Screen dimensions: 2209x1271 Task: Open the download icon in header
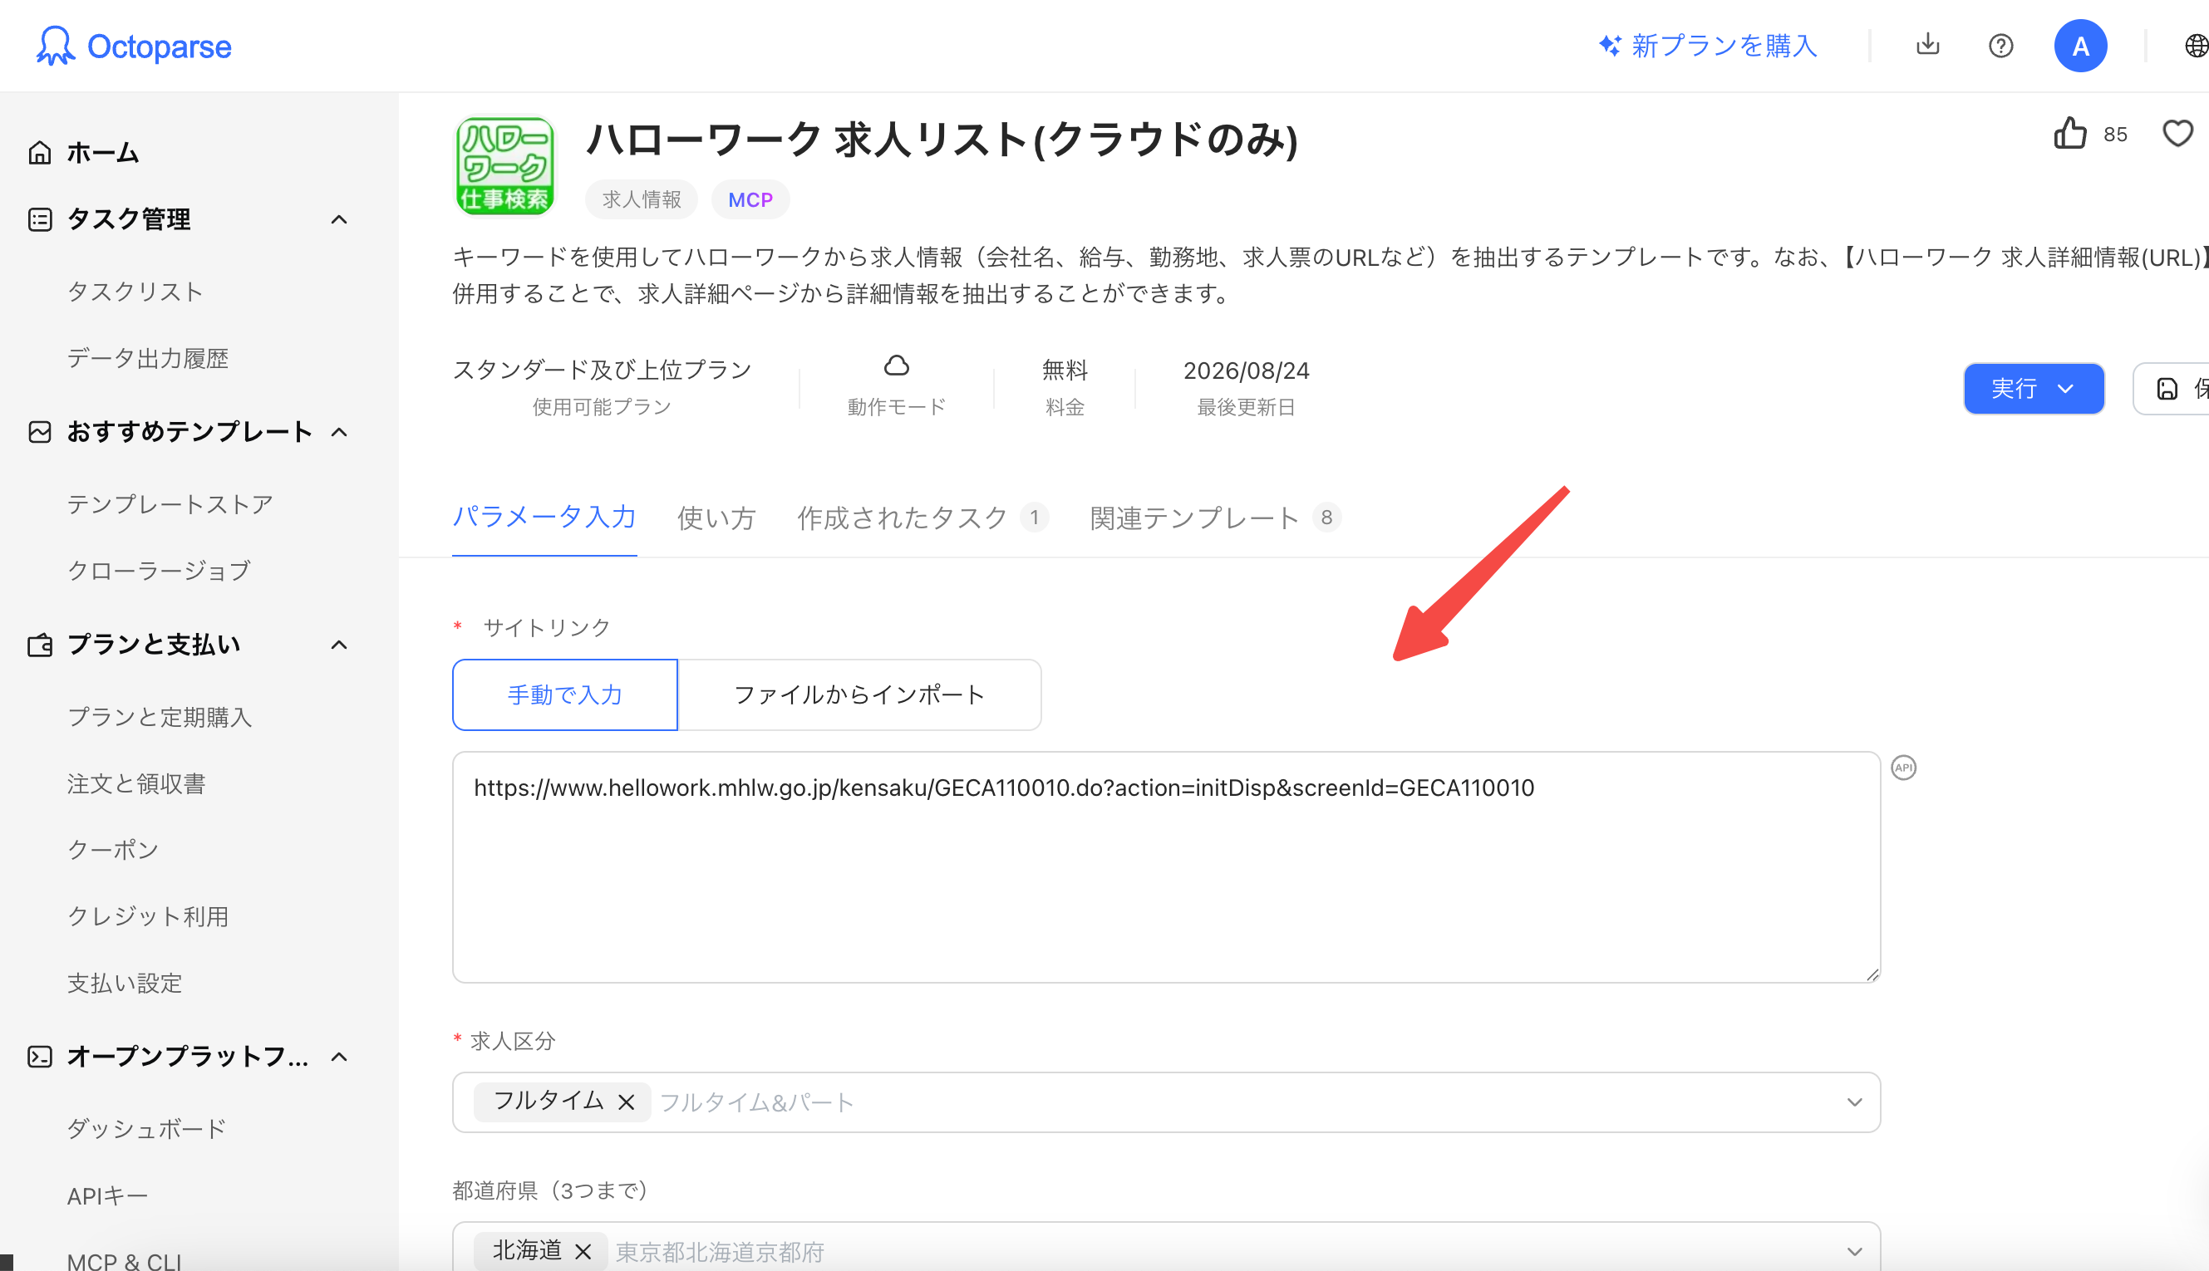click(1928, 45)
